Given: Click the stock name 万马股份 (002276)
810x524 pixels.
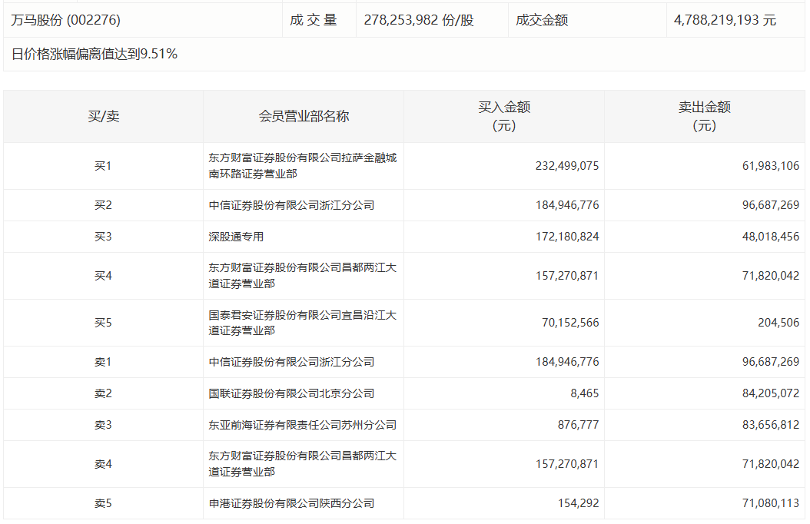Looking at the screenshot, I should pyautogui.click(x=66, y=20).
